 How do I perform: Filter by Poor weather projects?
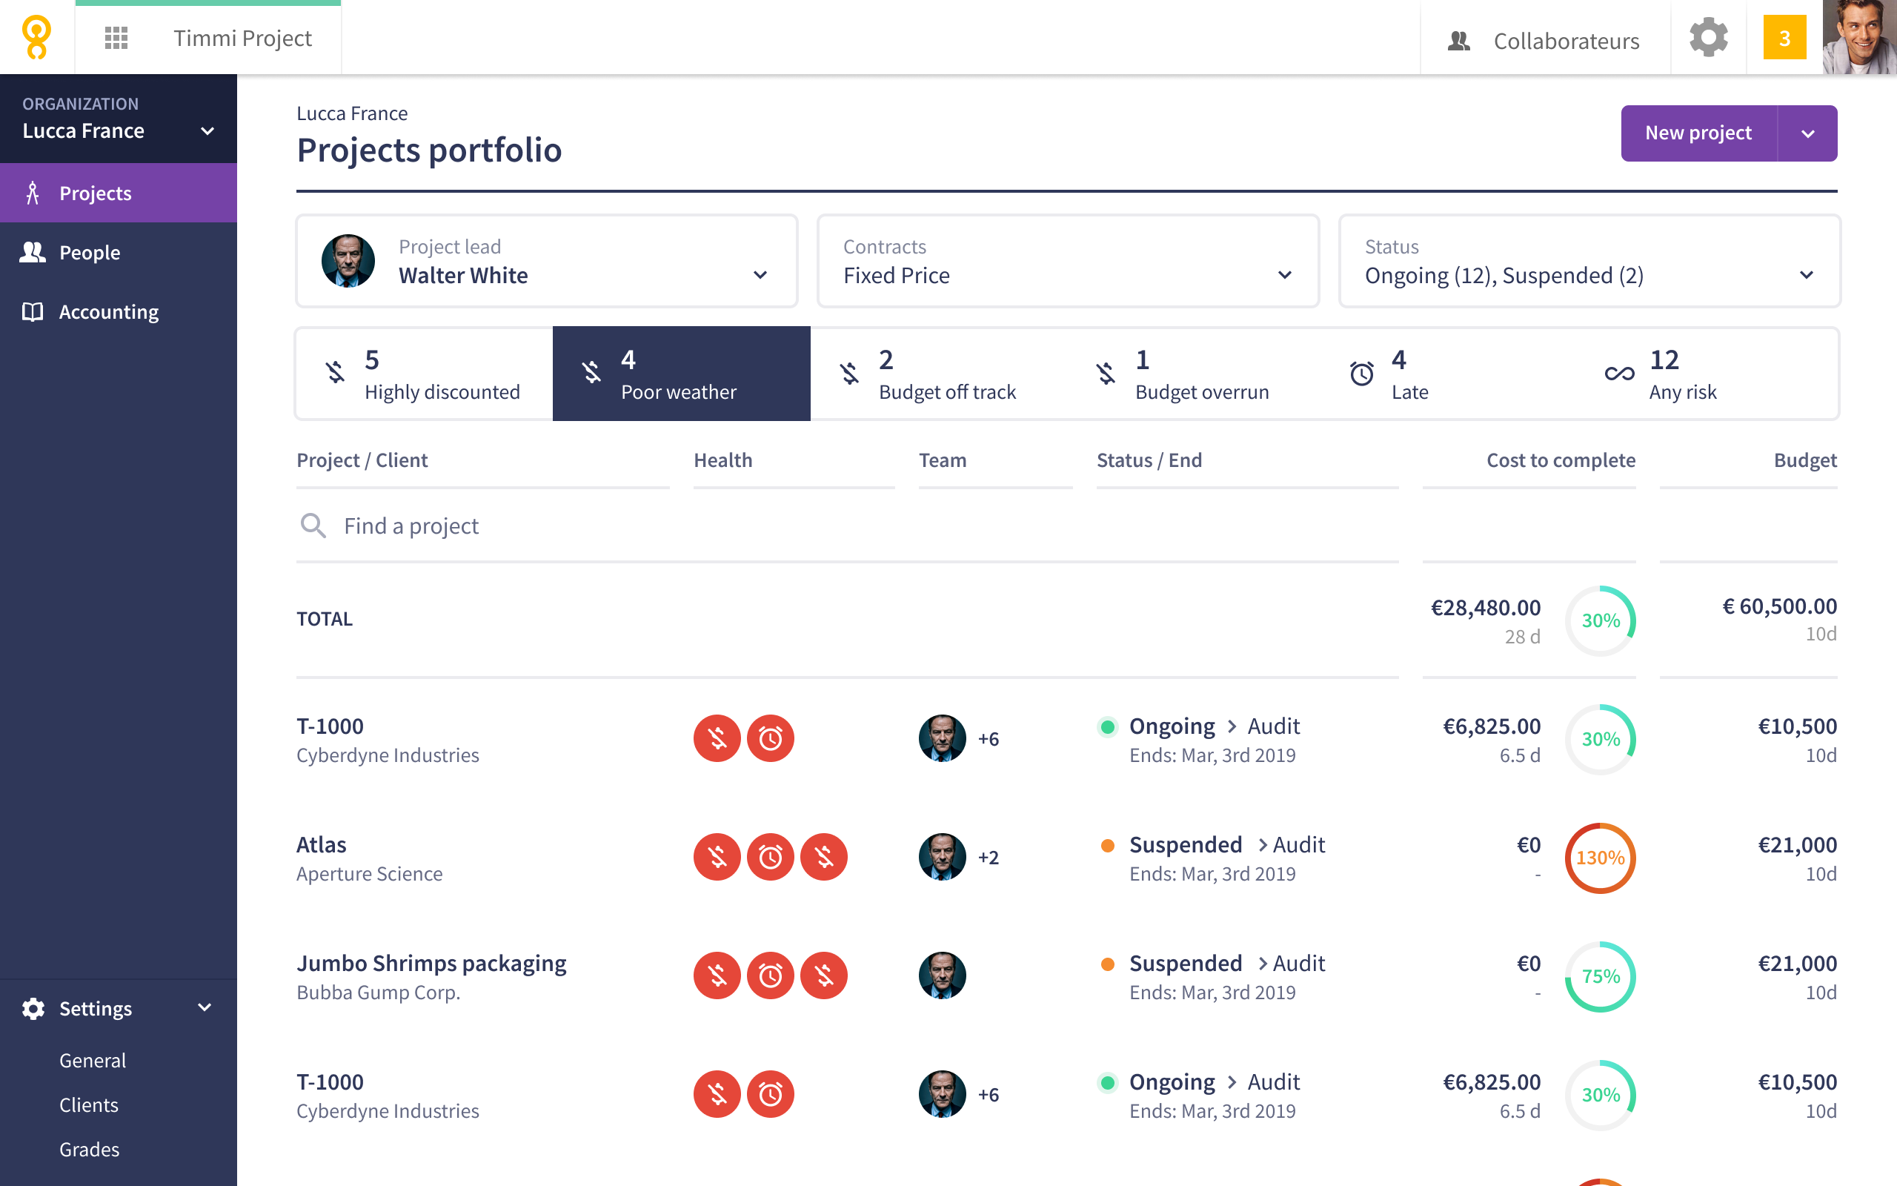pyautogui.click(x=680, y=374)
